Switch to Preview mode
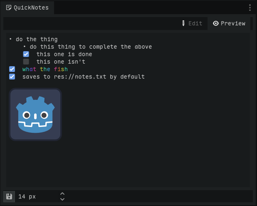This screenshot has height=206, width=257. coord(229,23)
